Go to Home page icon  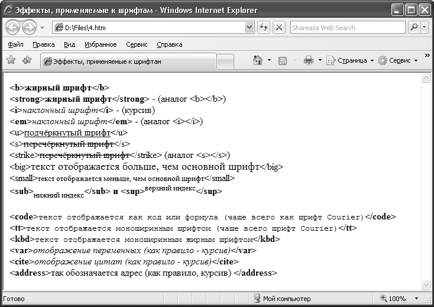coord(258,60)
